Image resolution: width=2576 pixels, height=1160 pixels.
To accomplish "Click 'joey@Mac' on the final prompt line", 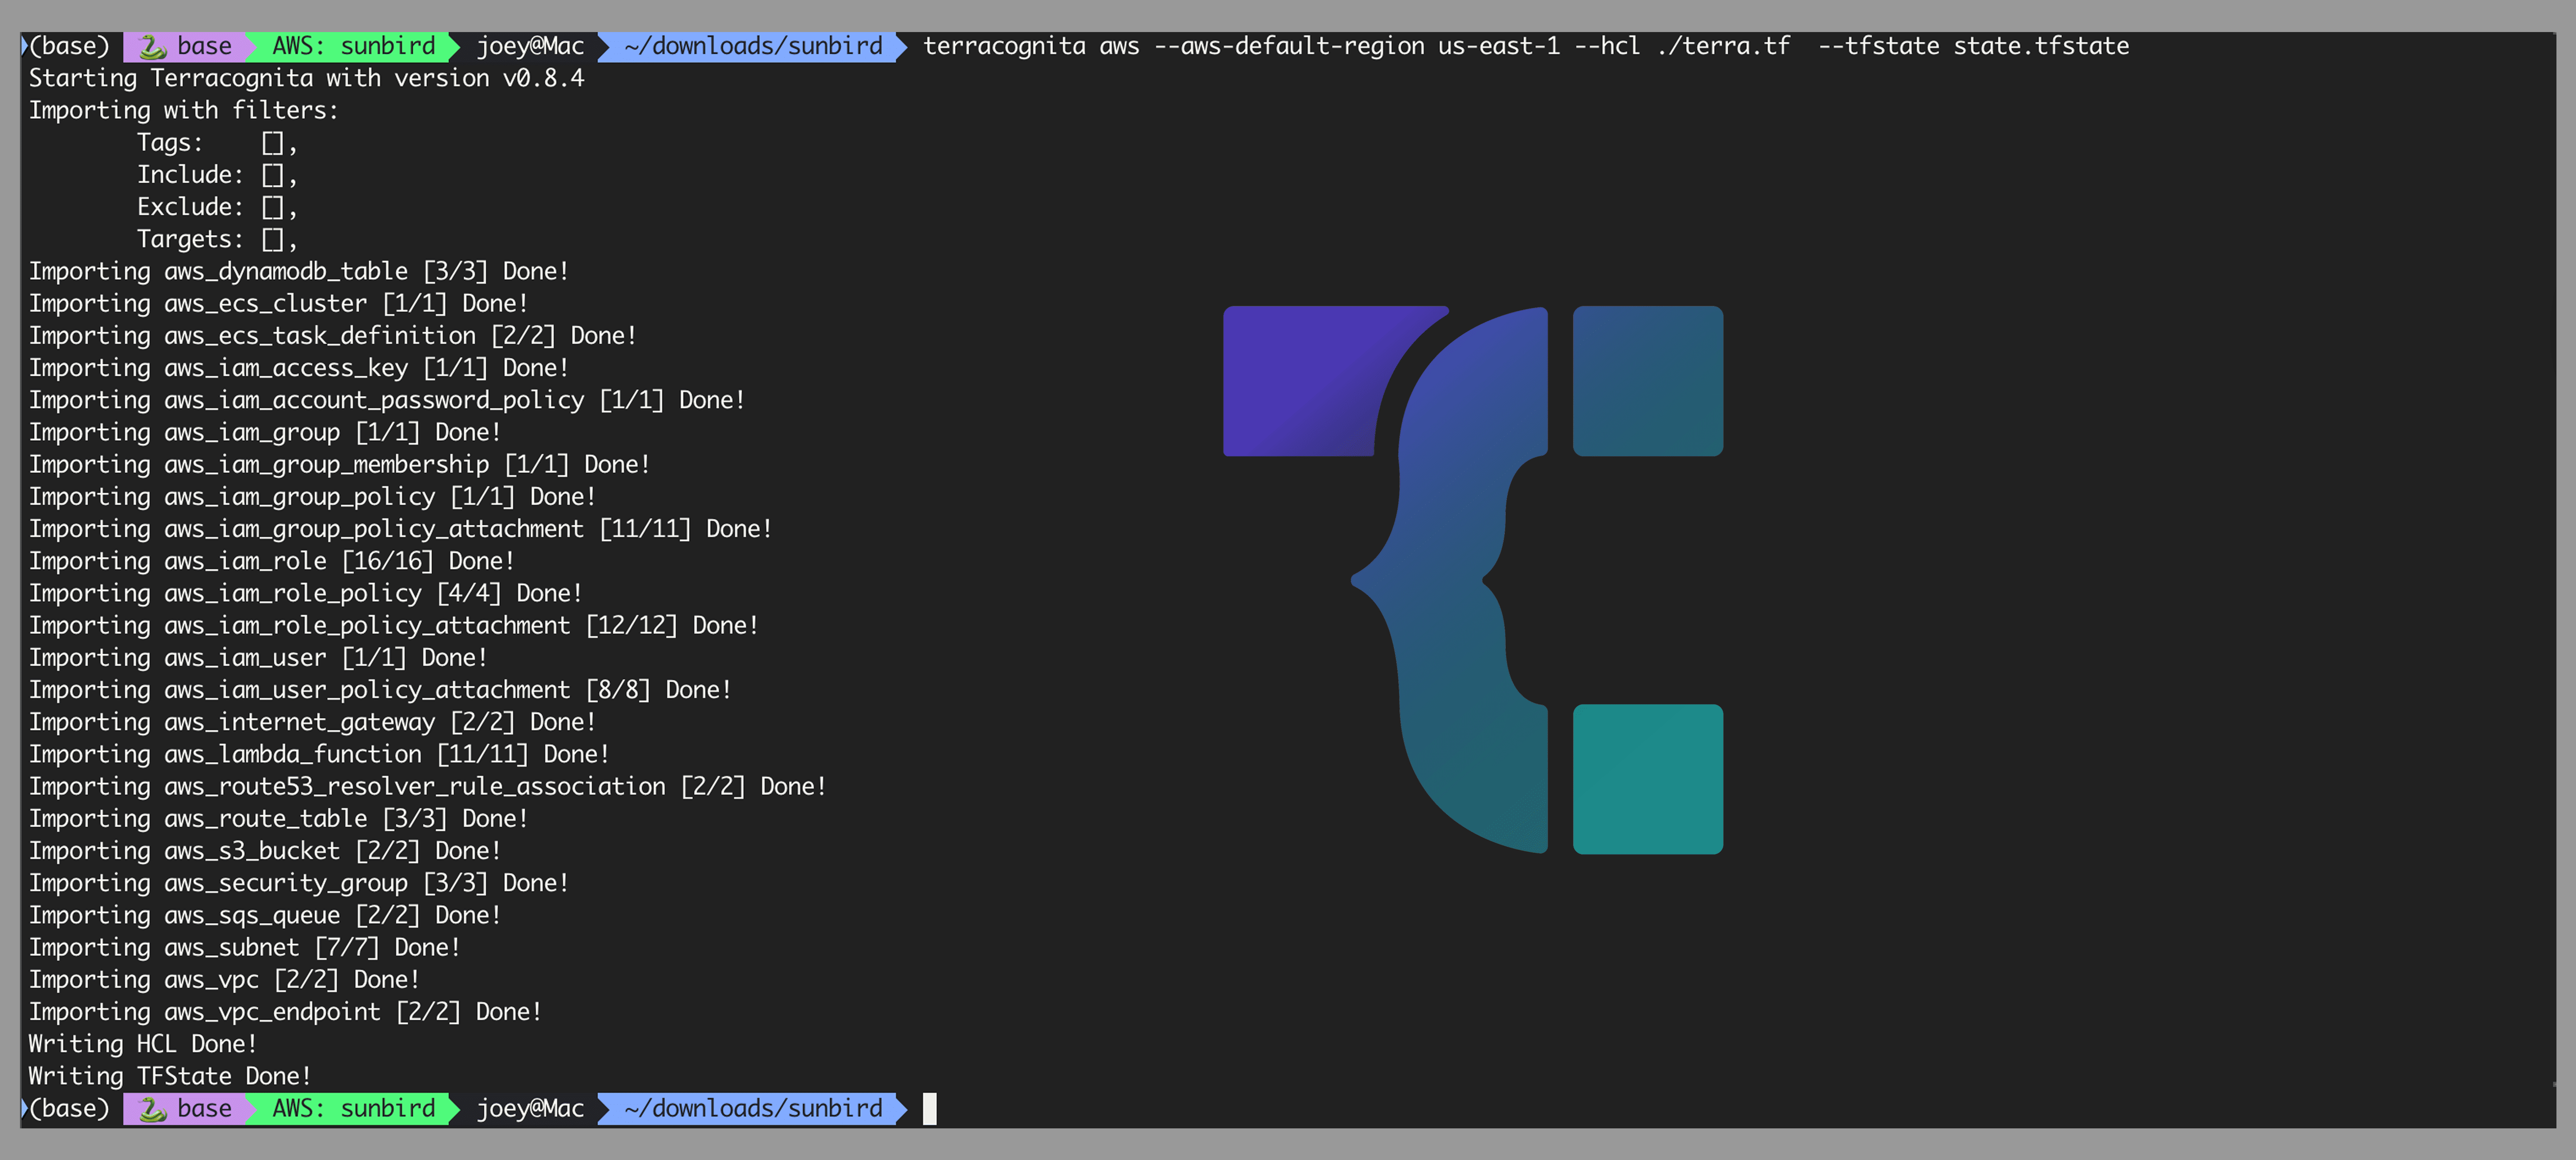I will pyautogui.click(x=530, y=1108).
